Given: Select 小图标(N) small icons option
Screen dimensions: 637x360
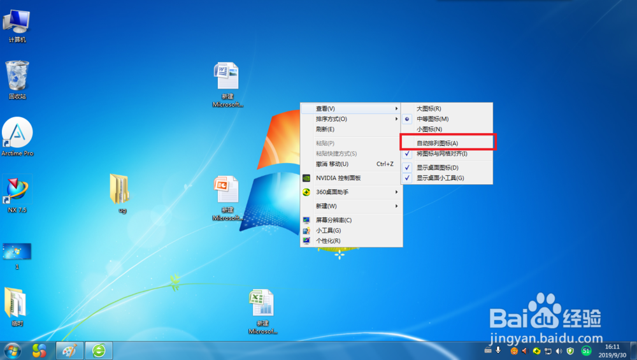Looking at the screenshot, I should pyautogui.click(x=447, y=129).
